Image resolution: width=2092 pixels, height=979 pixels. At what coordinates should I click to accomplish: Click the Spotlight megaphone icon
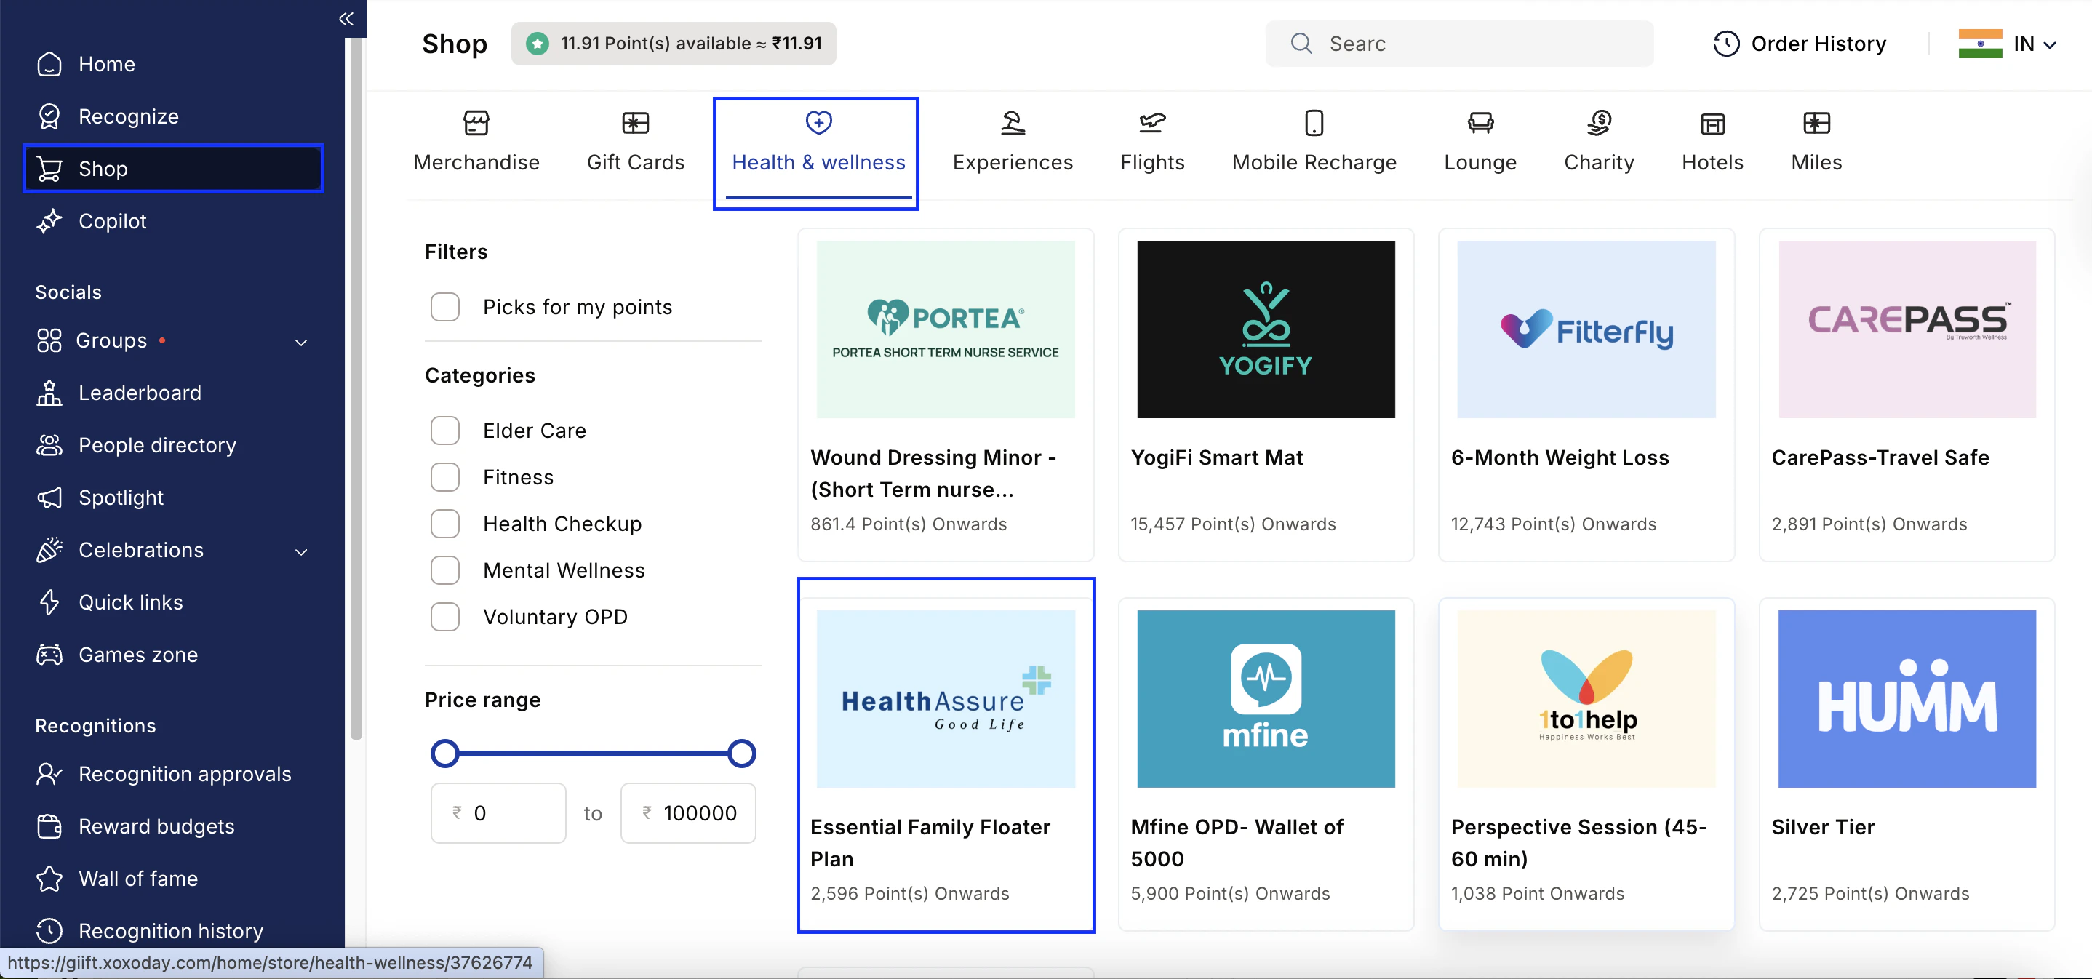click(x=49, y=498)
